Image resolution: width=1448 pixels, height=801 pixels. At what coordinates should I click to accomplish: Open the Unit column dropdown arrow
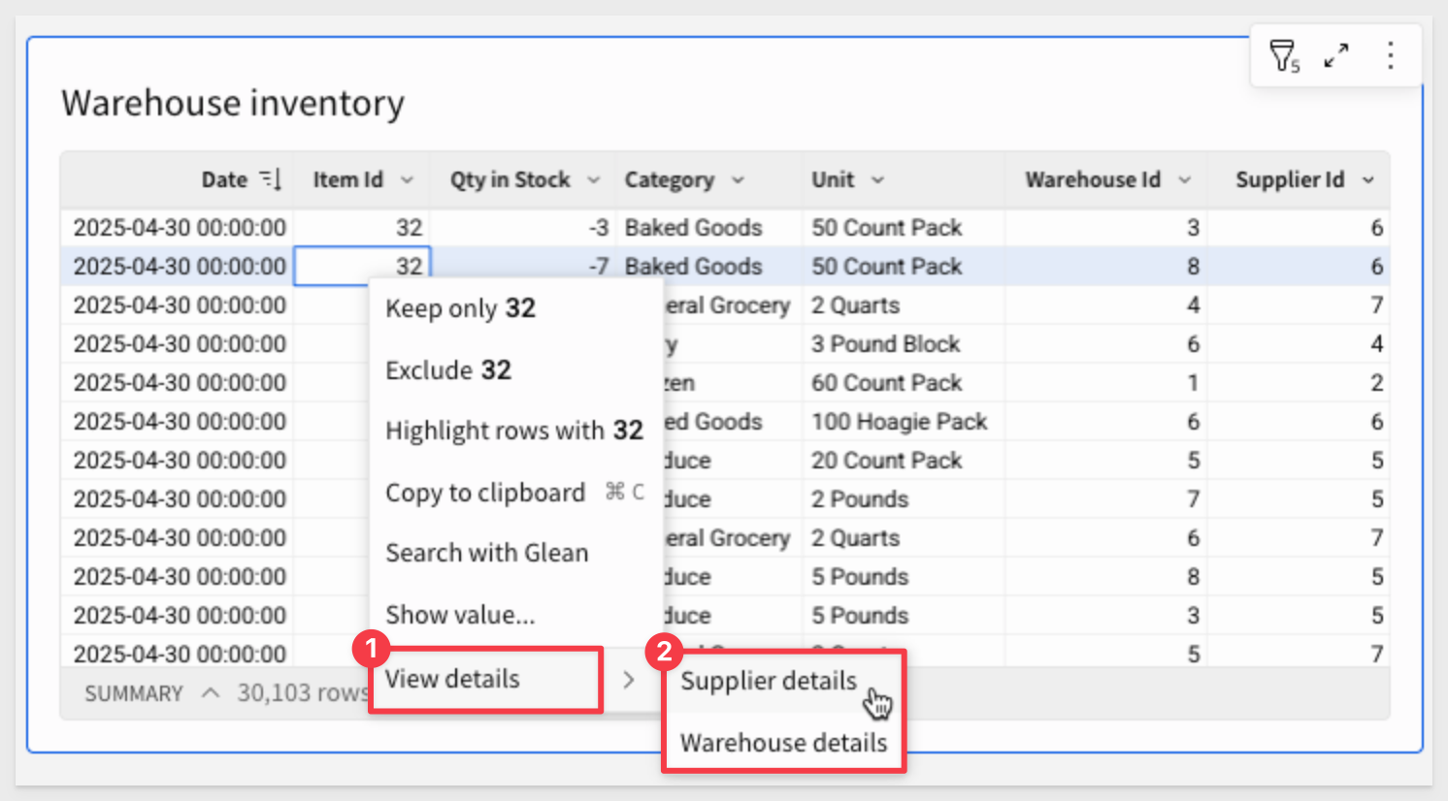(877, 180)
